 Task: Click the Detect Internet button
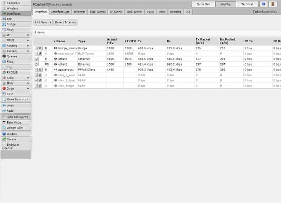tap(65, 22)
